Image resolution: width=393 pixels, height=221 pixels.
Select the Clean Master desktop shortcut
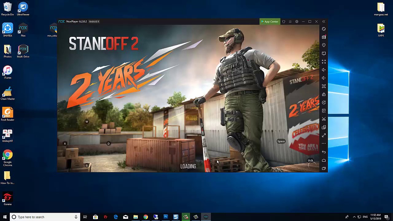(7, 93)
